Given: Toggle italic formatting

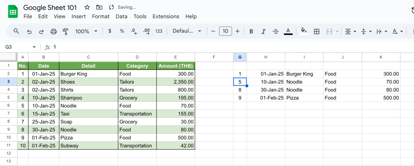Looking at the screenshot, I should point(263,31).
